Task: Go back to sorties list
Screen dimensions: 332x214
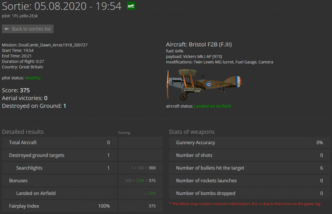Action: (28, 29)
